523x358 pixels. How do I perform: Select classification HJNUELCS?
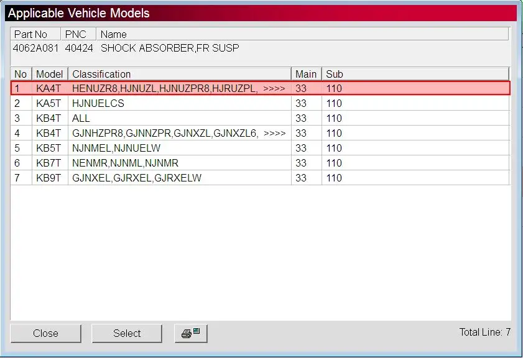click(98, 103)
